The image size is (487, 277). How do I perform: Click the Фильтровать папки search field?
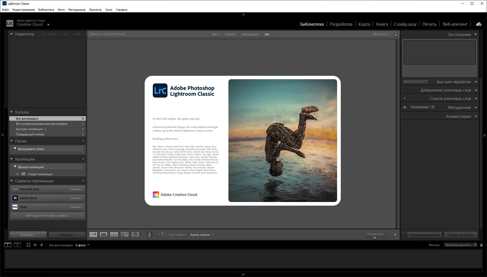pyautogui.click(x=48, y=149)
